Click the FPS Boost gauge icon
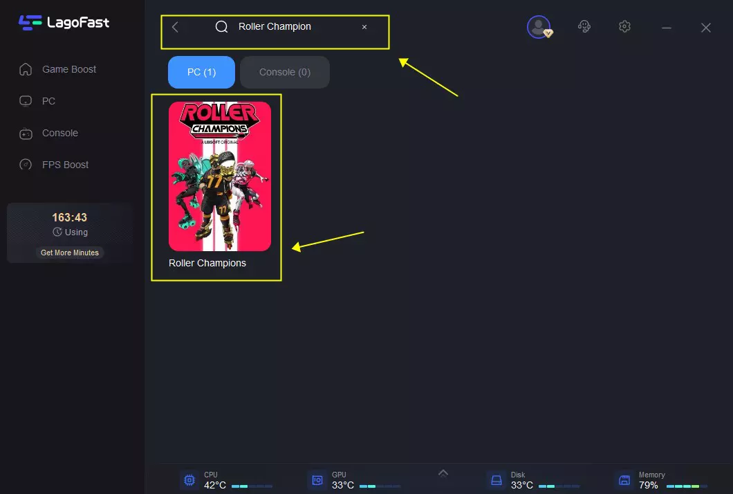733x494 pixels. [x=26, y=165]
